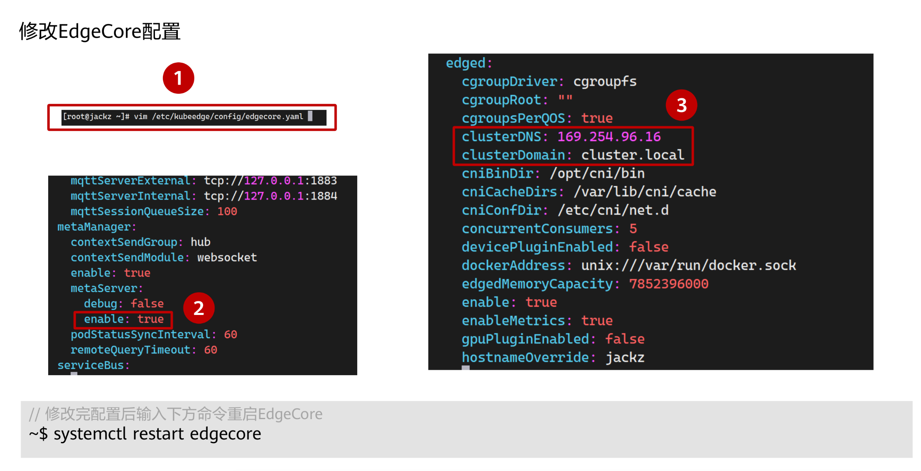Screen dimensions: 921x471
Task: Click the 修改EdgeCore配置 slide title
Action: [x=100, y=32]
